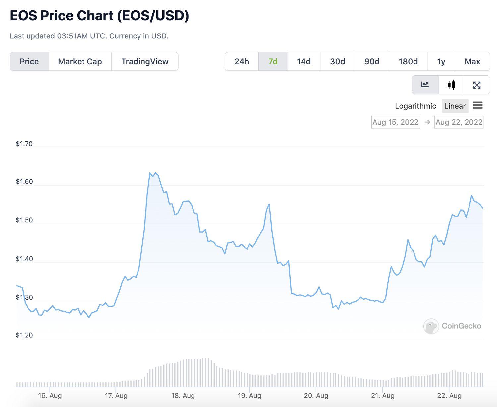Show 14d price history
This screenshot has width=497, height=407.
[x=304, y=61]
